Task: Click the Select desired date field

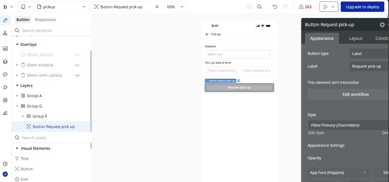Action: click(x=221, y=71)
